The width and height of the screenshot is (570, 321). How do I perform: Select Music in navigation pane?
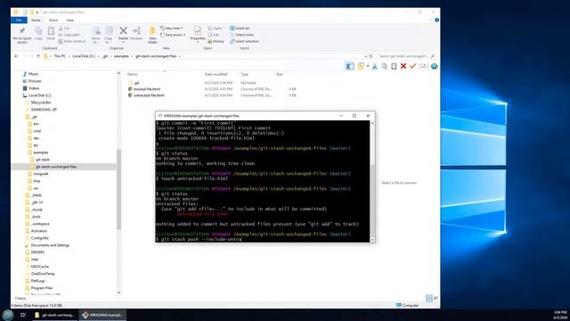(x=33, y=74)
